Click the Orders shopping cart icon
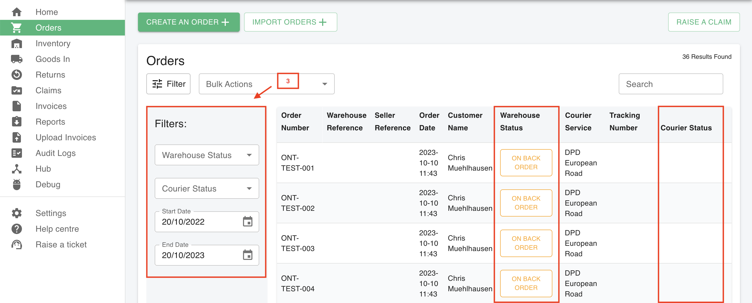Screen dimensions: 752x303 click(17, 28)
